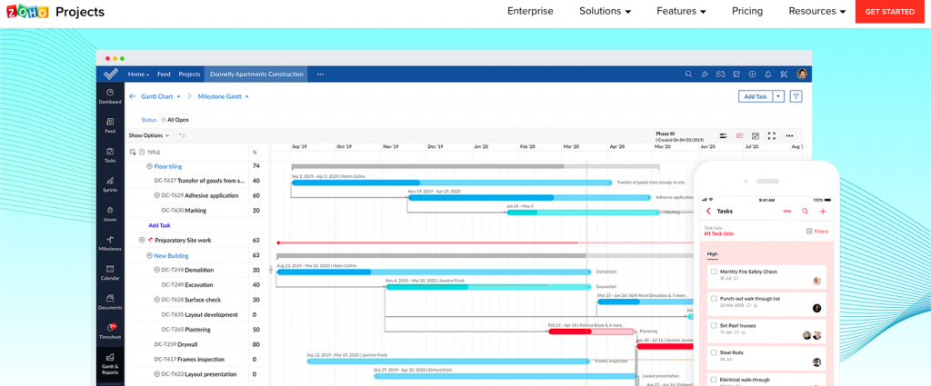Check Punch-out walk through list task
The height and width of the screenshot is (386, 931).
pyautogui.click(x=714, y=299)
